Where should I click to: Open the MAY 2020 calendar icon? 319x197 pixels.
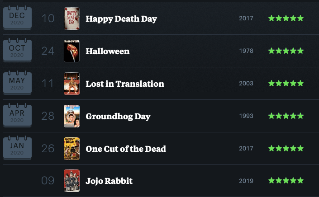[17, 83]
